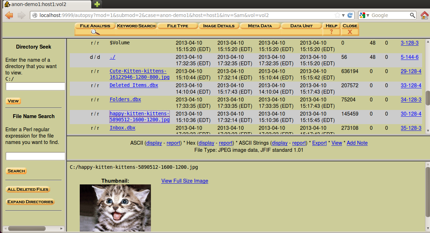This screenshot has height=233, width=430.
Task: Click the C:/happy-kitten-kittens-5890512-1600-1200.jpg path text
Action: 134,167
